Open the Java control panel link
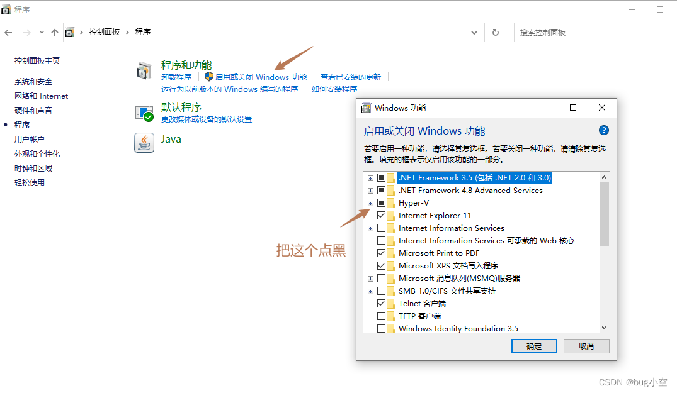This screenshot has height=393, width=677. coord(171,139)
